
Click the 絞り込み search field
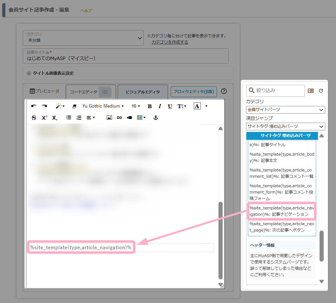tap(279, 90)
